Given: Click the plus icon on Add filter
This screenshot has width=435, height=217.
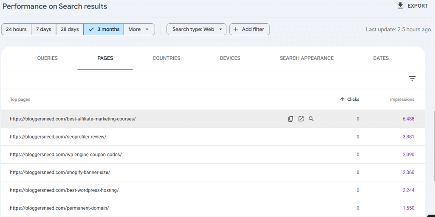Looking at the screenshot, I should pyautogui.click(x=236, y=29).
